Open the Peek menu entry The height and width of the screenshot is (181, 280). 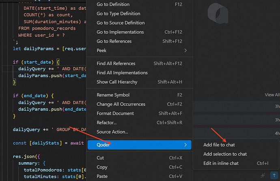[140, 51]
